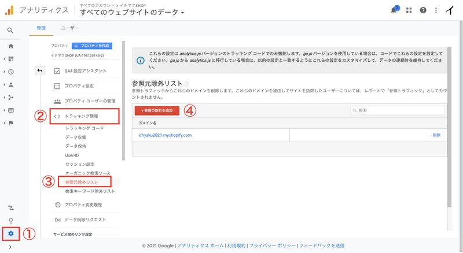
Task: Click すべてのアカウント breadcrumb text
Action: point(97,5)
